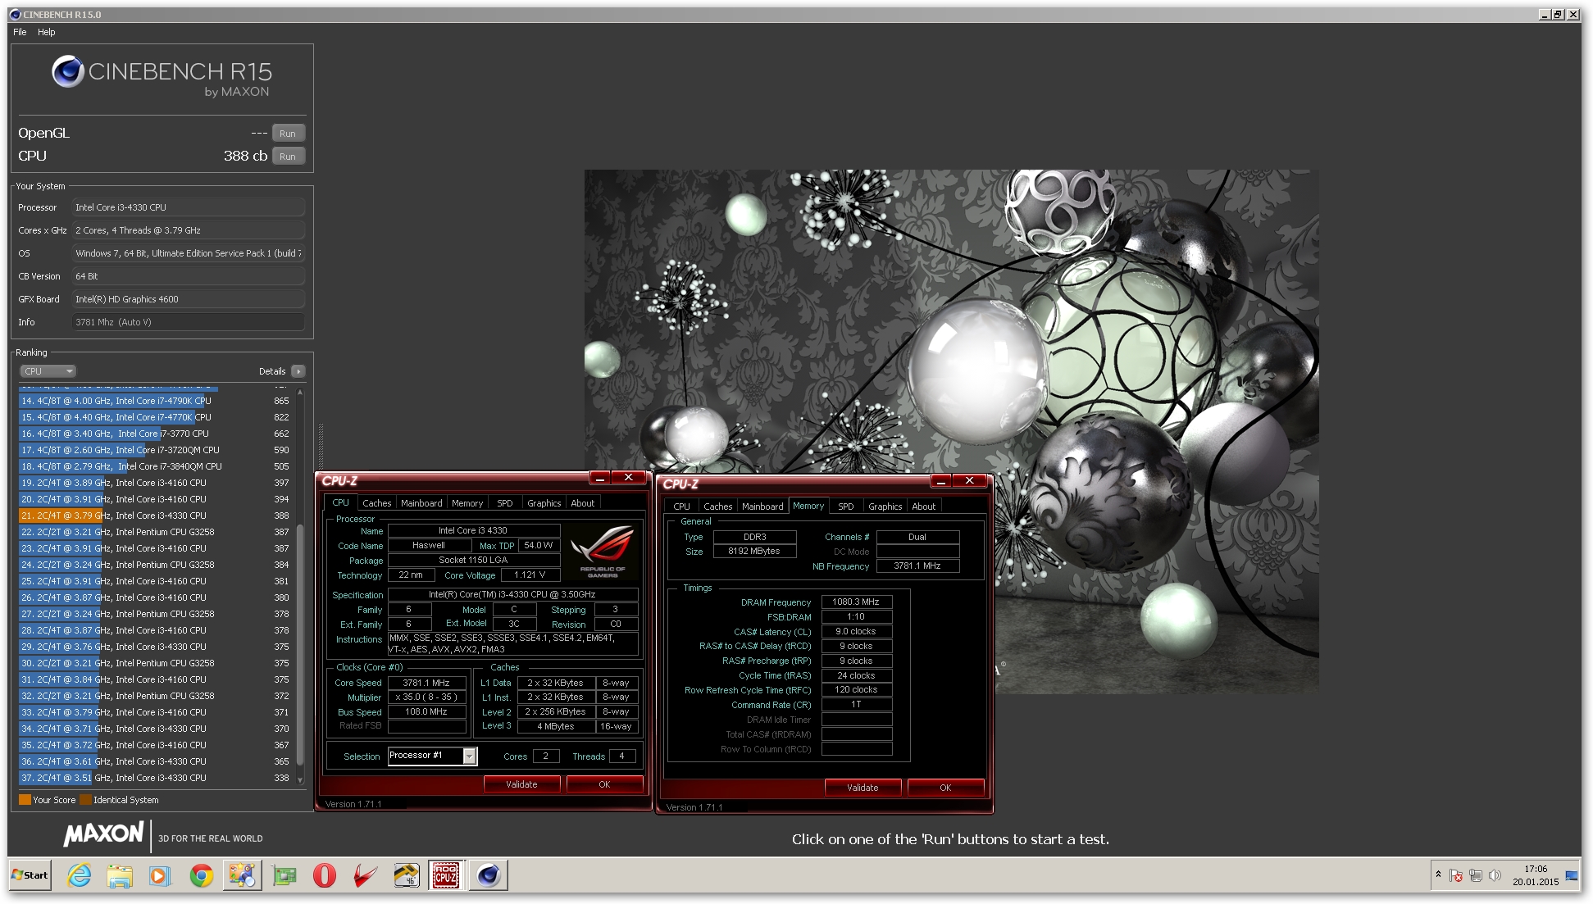
Task: Open Windows Explorer folder icon in taskbar
Action: pos(120,875)
